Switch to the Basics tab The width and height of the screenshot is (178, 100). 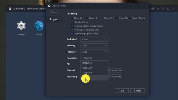pyautogui.click(x=54, y=12)
